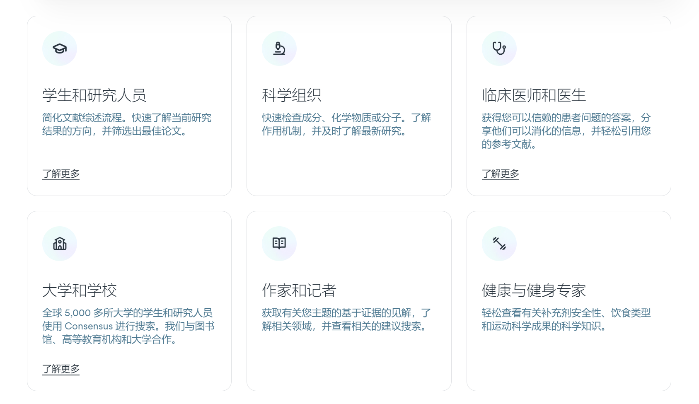Click the 临床医师和医生 heading
The height and width of the screenshot is (404, 699).
pos(534,95)
